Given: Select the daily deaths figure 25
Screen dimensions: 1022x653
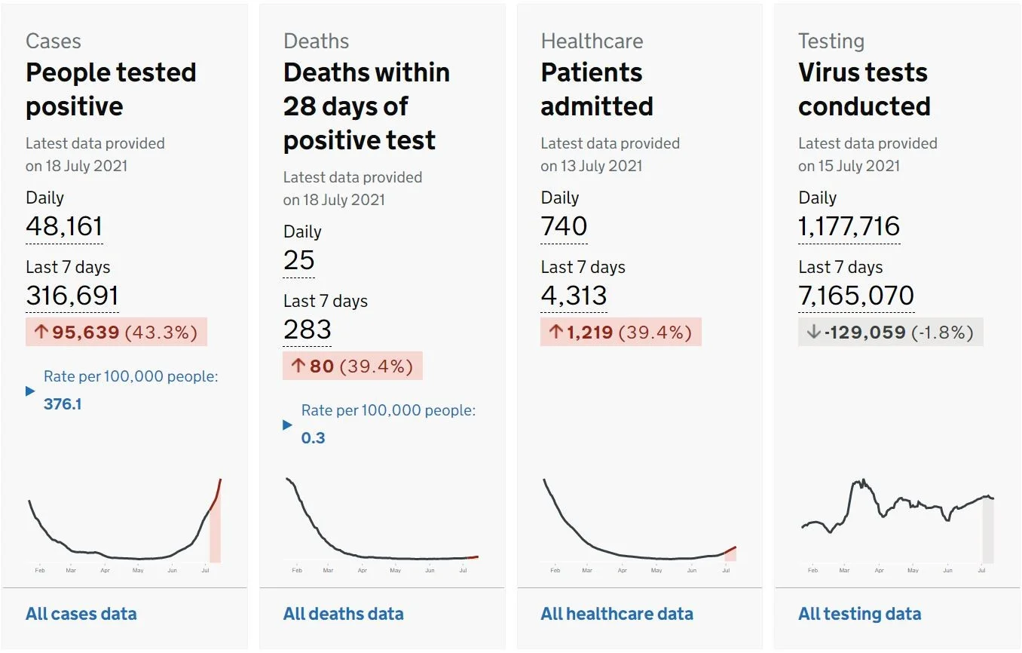Looking at the screenshot, I should (299, 260).
